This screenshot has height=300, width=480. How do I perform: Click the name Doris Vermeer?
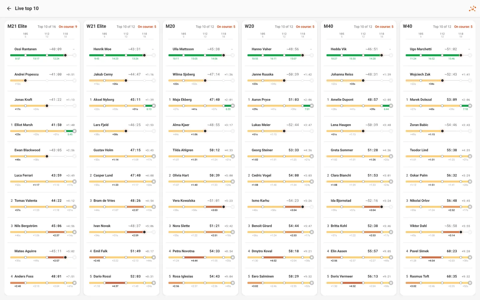[x=342, y=276]
